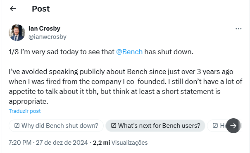Click the 7:20 PM timestamp
250x153 pixels.
tap(20, 143)
